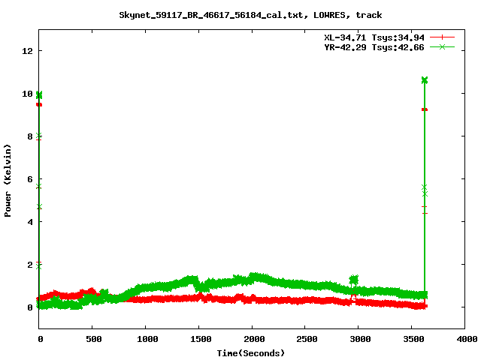Click the green peak marker near 10.6 Kelvin
Screen dimensions: 481x360
tap(425, 80)
